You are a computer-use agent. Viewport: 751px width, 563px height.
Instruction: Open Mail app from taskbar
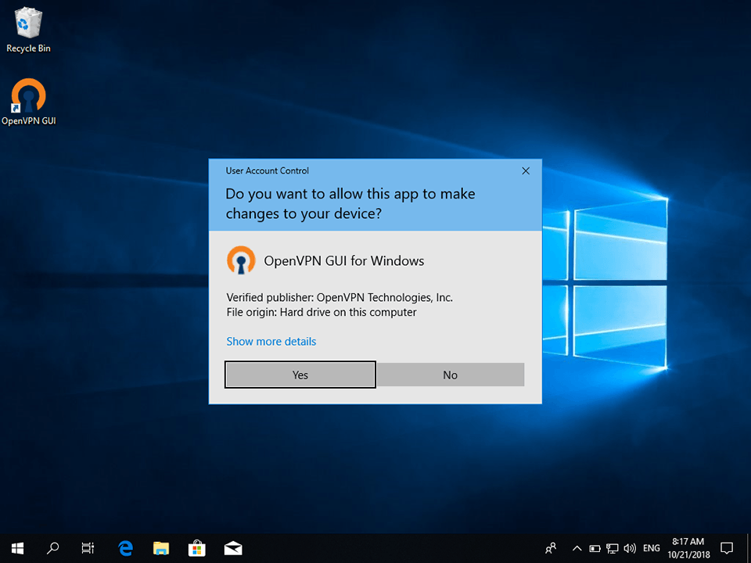(233, 548)
